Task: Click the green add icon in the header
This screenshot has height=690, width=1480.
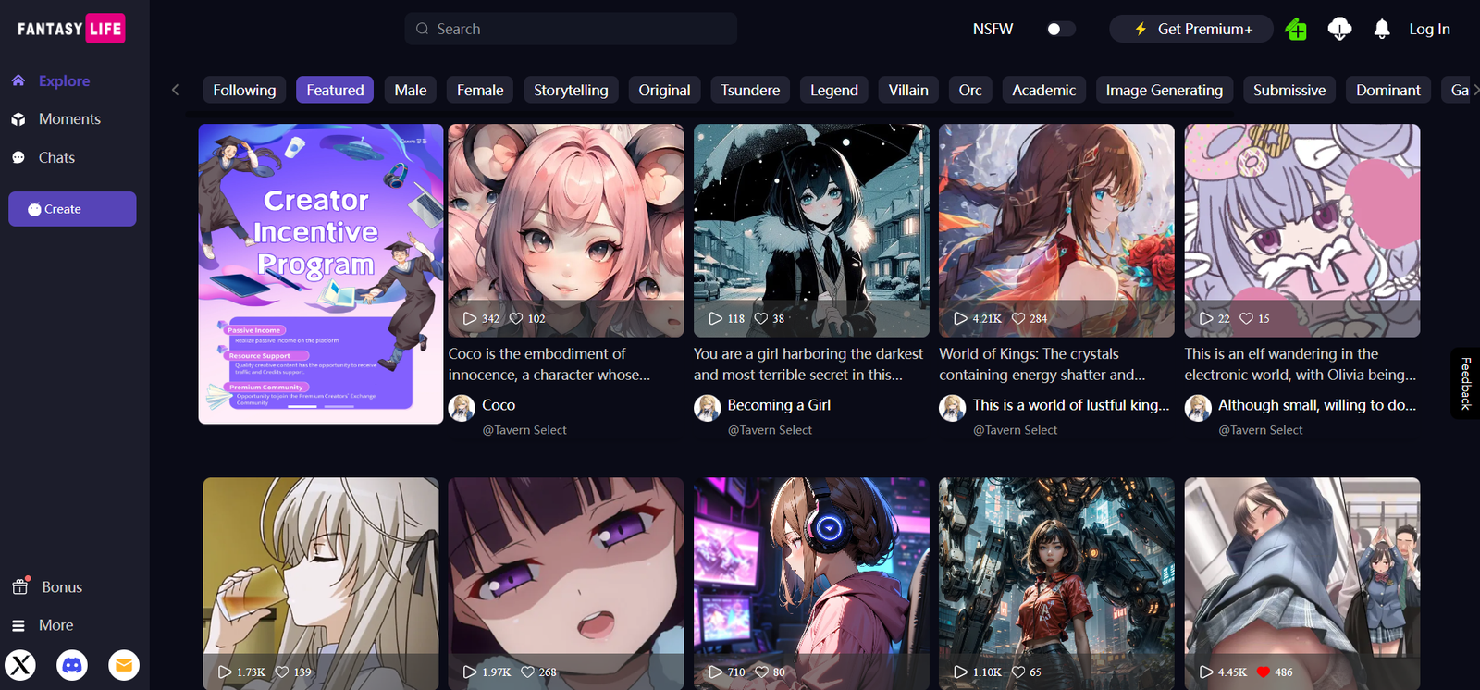Action: coord(1296,30)
